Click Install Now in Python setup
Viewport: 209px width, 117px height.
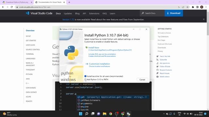click(x=94, y=47)
